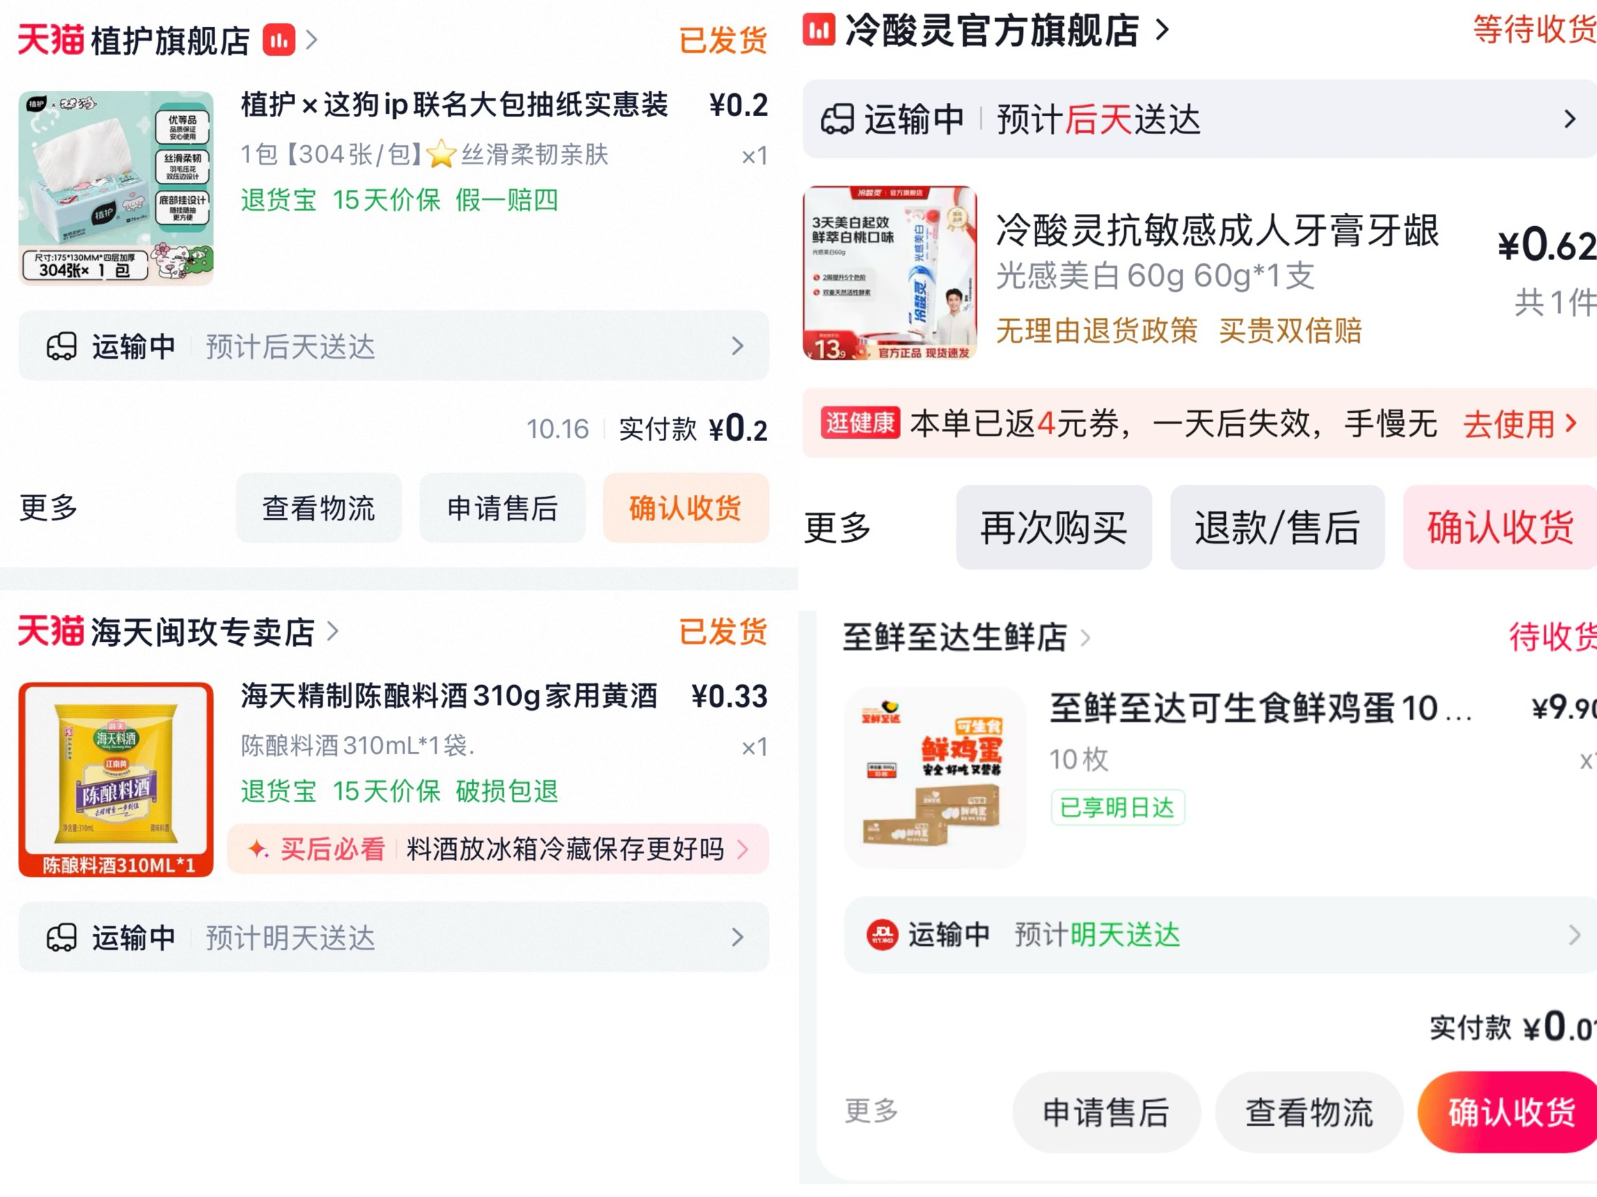Screen dimensions: 1597x1197
Task: Open 更多 menu in 植护 order
Action: pos(49,507)
